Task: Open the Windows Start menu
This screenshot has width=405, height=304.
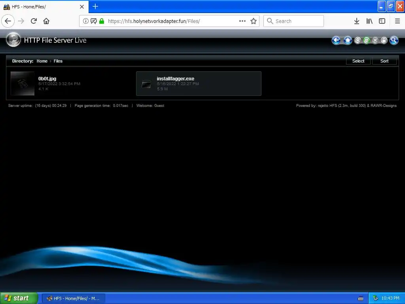Action: pos(19,298)
